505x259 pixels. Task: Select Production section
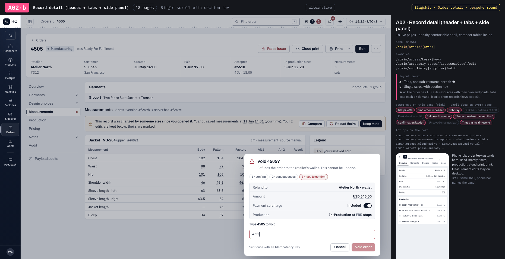coord(53,120)
